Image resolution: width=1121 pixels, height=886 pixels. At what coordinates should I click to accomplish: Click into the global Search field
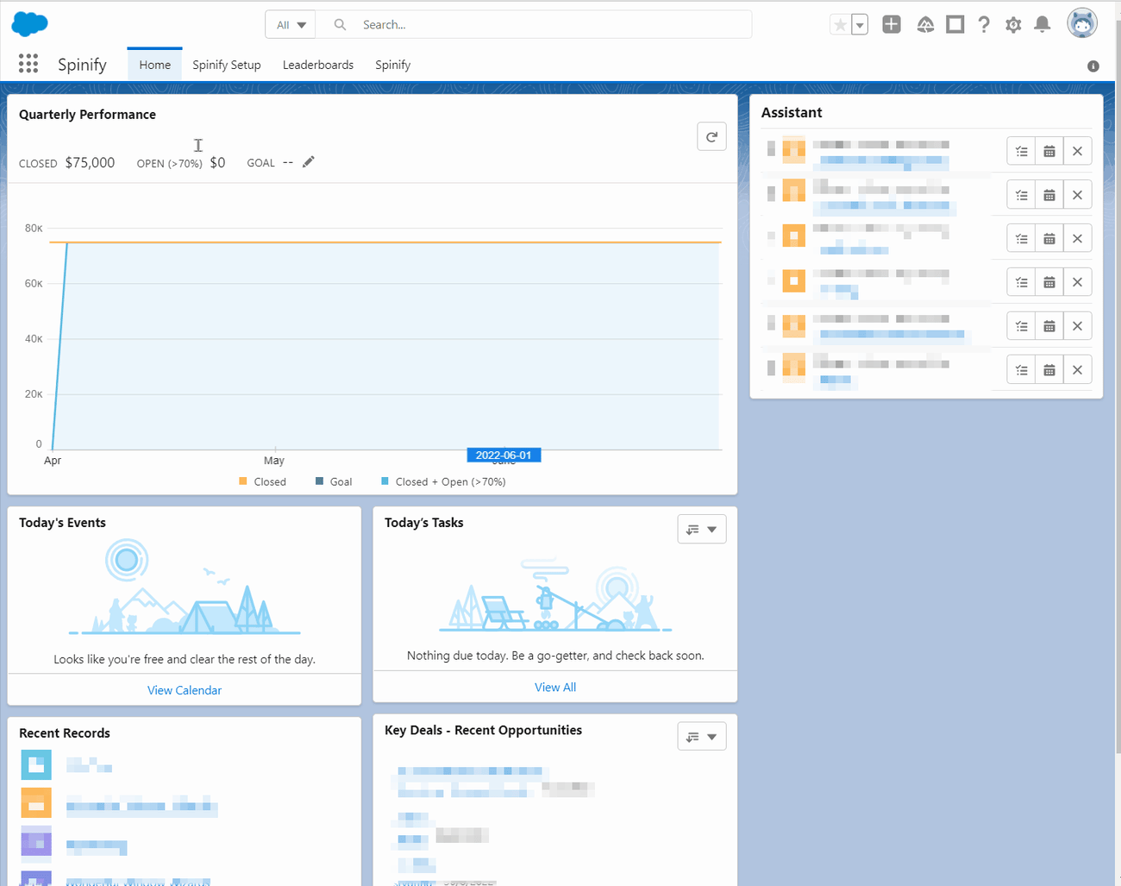535,25
